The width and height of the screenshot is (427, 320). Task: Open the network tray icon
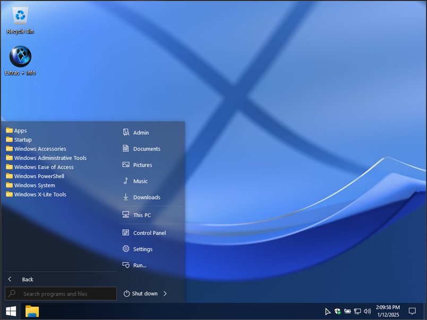tap(357, 312)
